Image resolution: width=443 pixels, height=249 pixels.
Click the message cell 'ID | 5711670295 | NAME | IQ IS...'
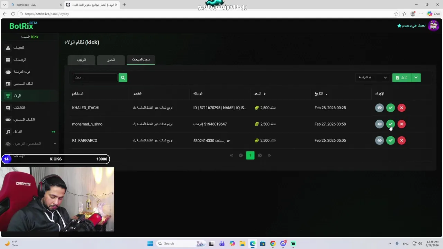pyautogui.click(x=220, y=108)
